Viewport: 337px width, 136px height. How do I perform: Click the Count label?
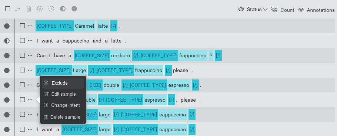pos(287,10)
